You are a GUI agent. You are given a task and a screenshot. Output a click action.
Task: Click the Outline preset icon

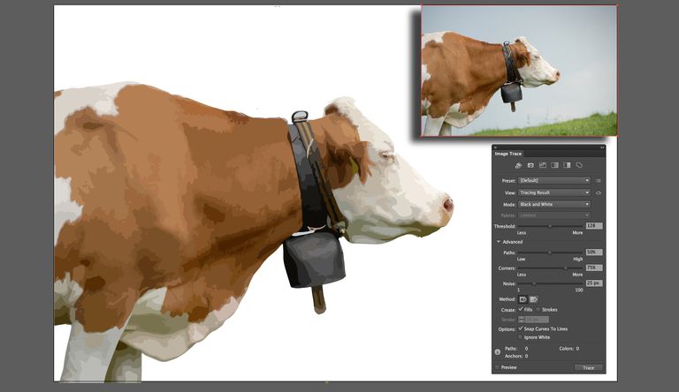[579, 165]
